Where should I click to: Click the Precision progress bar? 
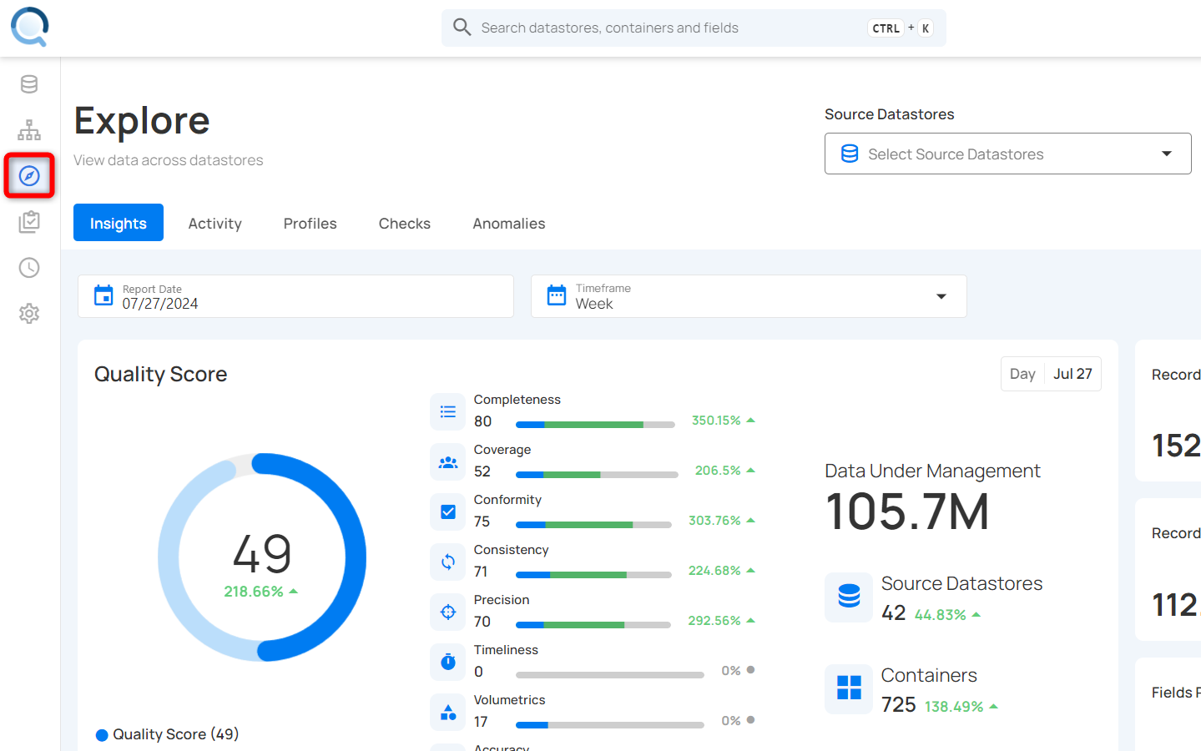click(x=593, y=625)
